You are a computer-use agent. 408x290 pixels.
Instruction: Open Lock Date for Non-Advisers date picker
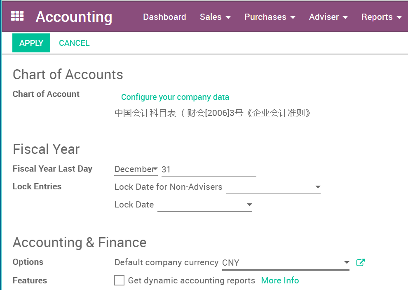pyautogui.click(x=273, y=187)
